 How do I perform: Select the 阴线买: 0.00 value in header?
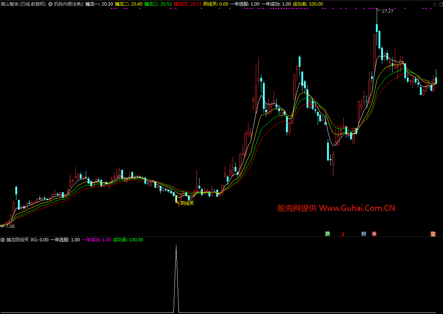click(x=216, y=4)
